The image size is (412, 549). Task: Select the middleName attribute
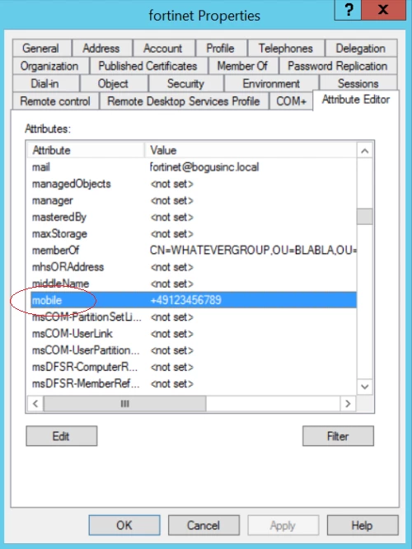(192, 284)
